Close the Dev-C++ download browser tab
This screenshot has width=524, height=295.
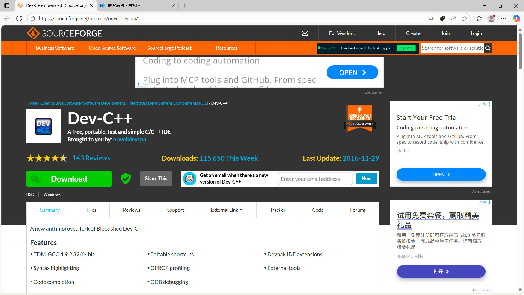coord(92,5)
